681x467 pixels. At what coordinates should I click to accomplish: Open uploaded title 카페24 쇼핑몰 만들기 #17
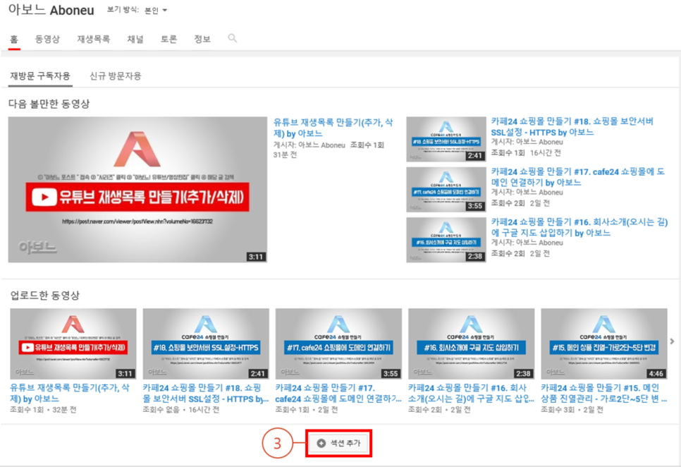(x=339, y=393)
